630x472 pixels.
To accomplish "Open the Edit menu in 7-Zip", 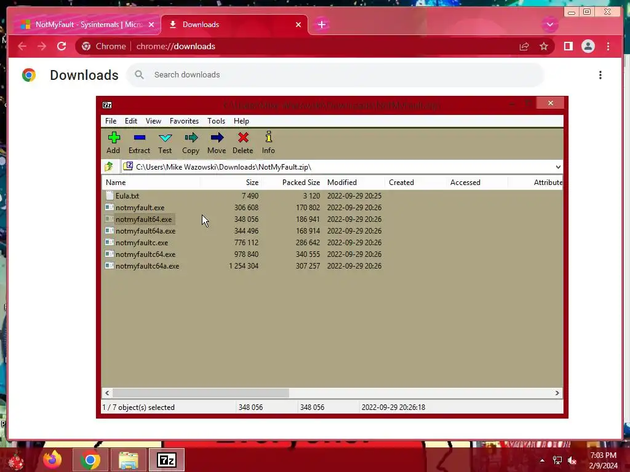I will (x=131, y=121).
